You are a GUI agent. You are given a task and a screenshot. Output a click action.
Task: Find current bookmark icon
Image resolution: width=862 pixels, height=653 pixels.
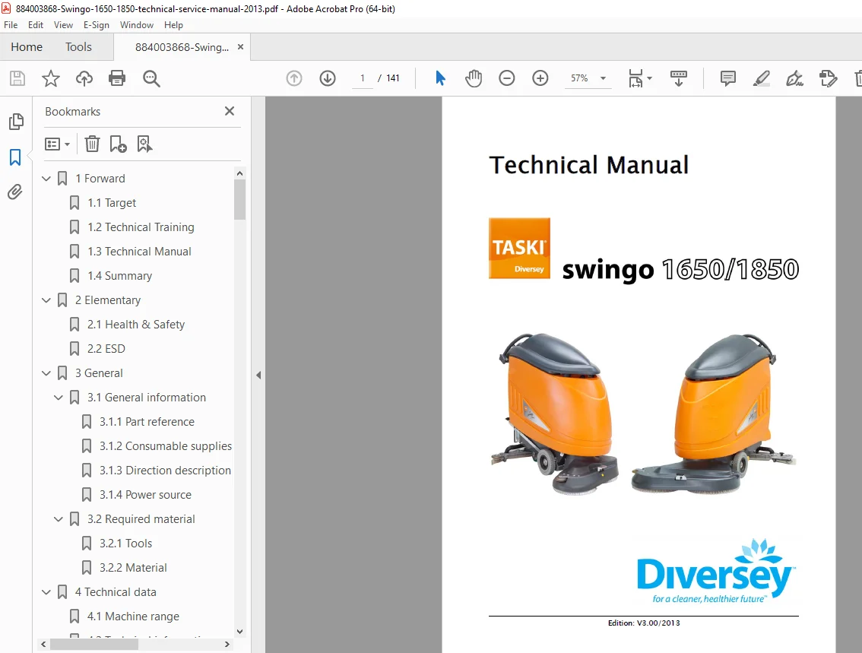[144, 144]
